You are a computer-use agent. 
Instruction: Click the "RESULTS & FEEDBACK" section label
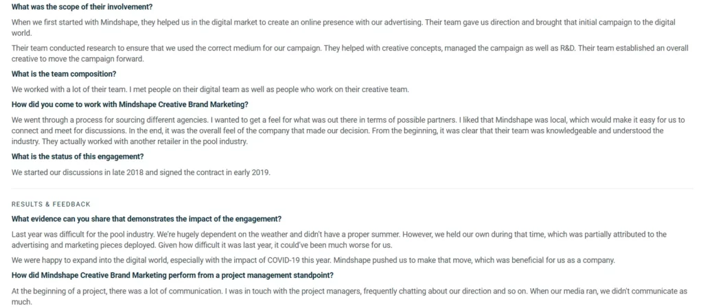click(51, 204)
